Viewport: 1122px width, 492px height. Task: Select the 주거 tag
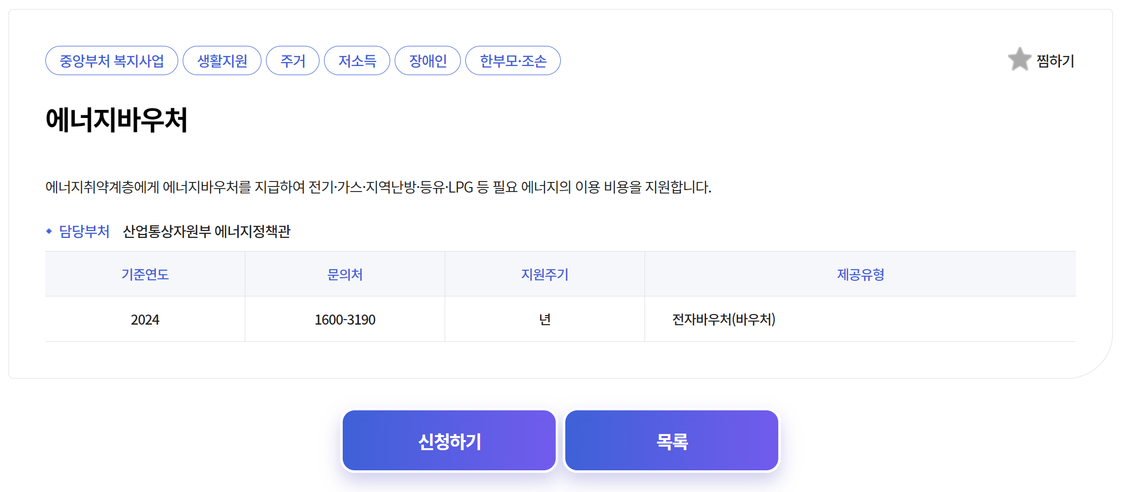(x=292, y=60)
